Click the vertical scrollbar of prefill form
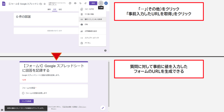The height and width of the screenshot is (112, 224). 109,84
